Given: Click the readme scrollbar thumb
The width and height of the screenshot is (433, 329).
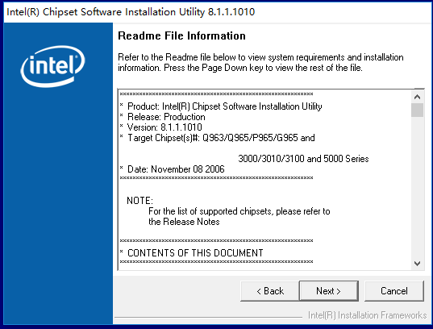Looking at the screenshot, I should (417, 110).
